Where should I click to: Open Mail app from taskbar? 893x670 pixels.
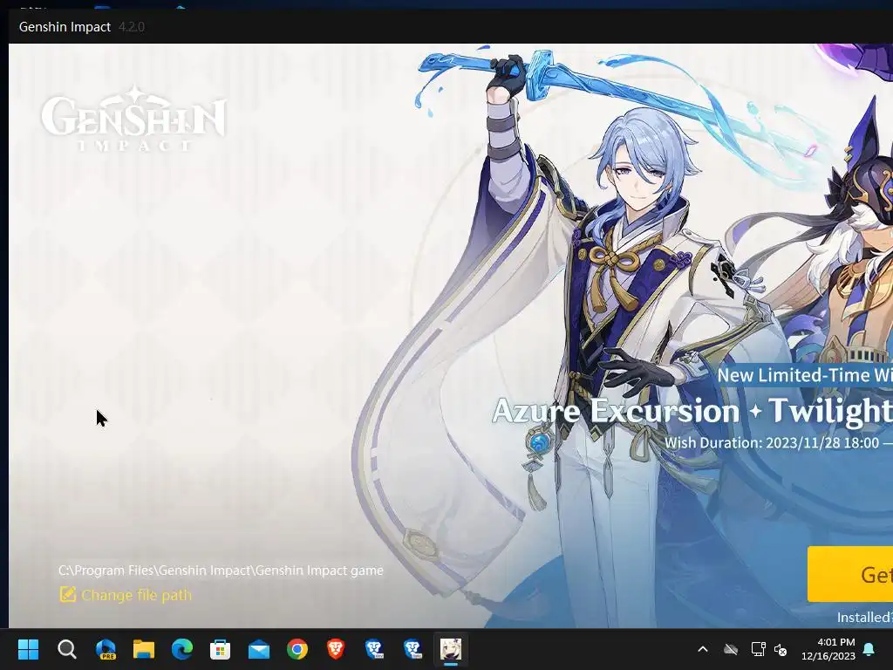coord(258,649)
